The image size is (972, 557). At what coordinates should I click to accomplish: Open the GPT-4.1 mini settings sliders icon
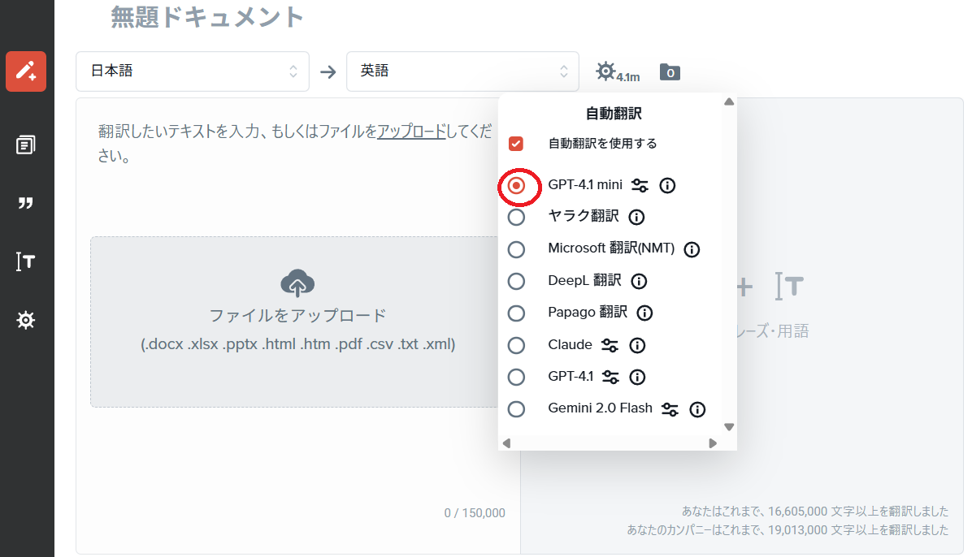coord(640,185)
